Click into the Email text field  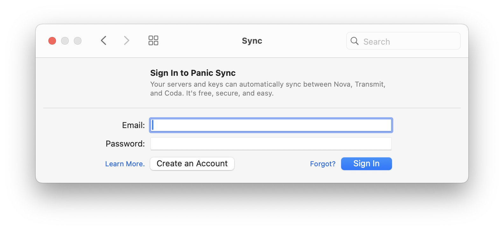(271, 125)
